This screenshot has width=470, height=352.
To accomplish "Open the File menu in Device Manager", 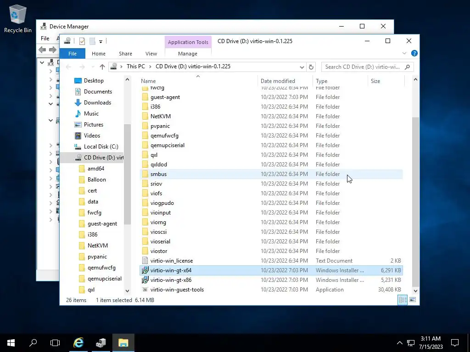I will point(45,38).
